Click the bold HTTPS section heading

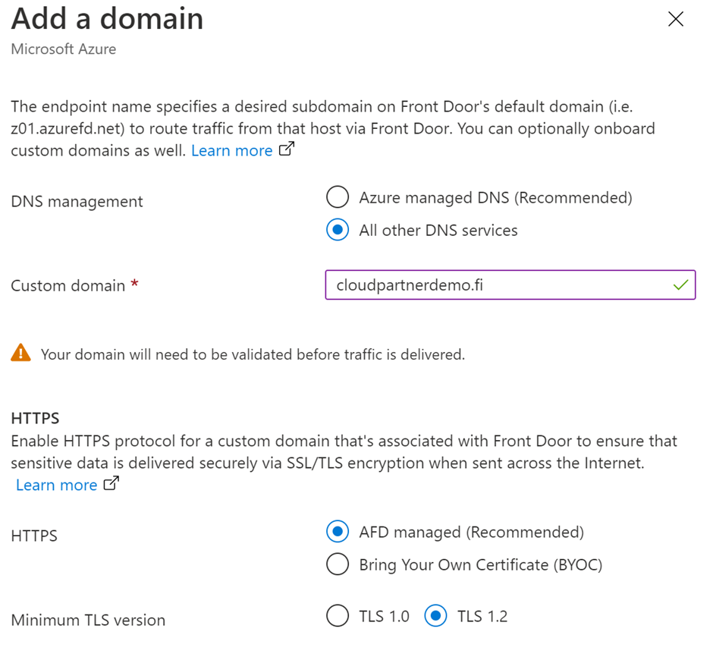coord(35,418)
